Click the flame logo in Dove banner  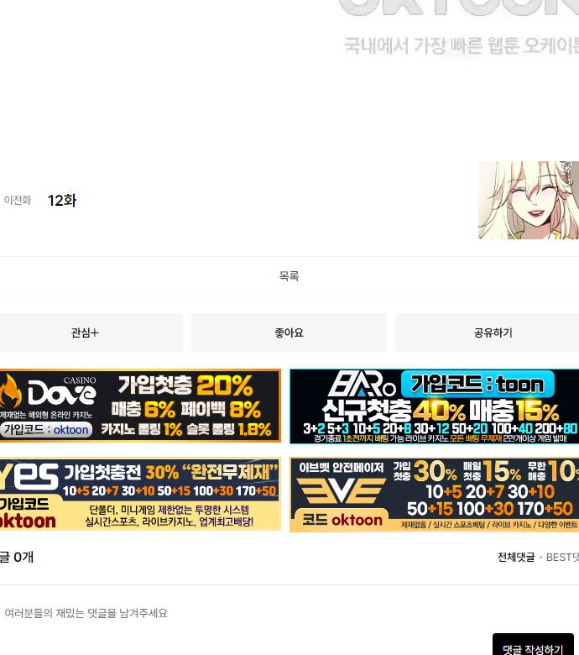10,392
